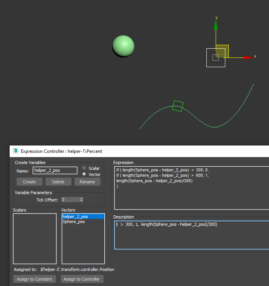Click the Tick Offset spinner arrows
The width and height of the screenshot is (269, 286).
[81, 200]
